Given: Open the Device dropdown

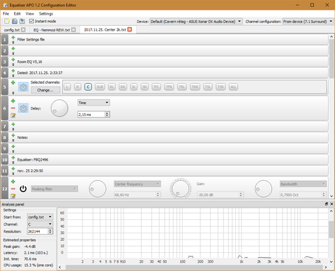Looking at the screenshot, I should (x=196, y=22).
